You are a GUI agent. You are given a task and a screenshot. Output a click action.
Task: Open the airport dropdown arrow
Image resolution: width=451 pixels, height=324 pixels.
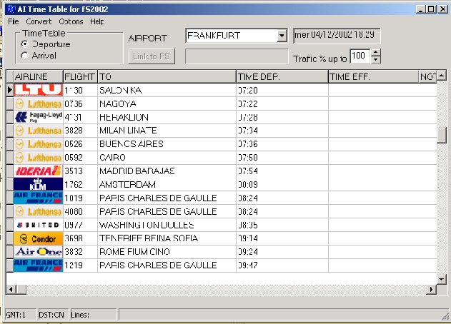coord(282,36)
